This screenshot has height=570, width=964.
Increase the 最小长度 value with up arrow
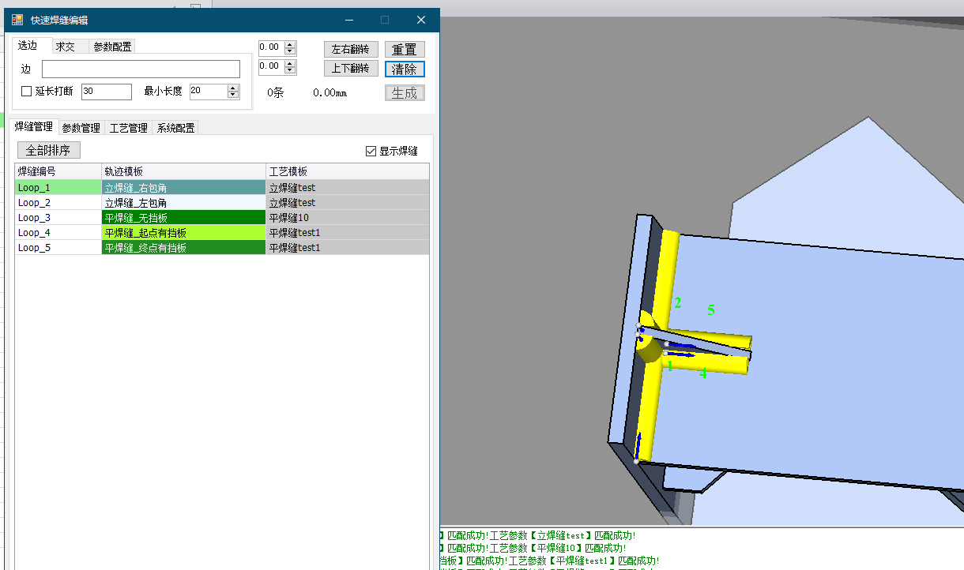[233, 88]
